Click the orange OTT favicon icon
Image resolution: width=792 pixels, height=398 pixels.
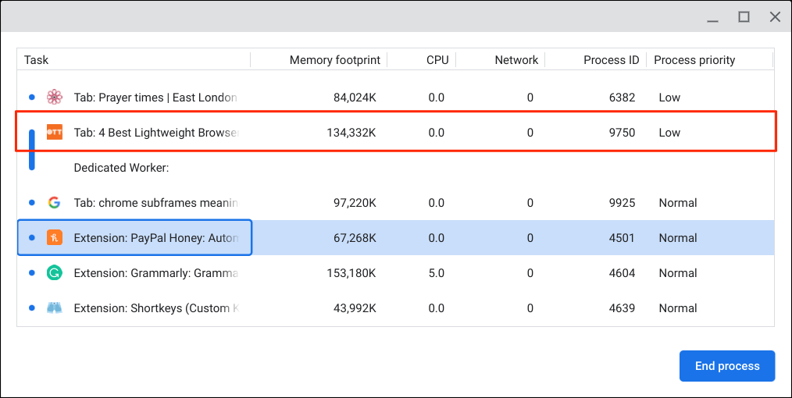pyautogui.click(x=54, y=132)
